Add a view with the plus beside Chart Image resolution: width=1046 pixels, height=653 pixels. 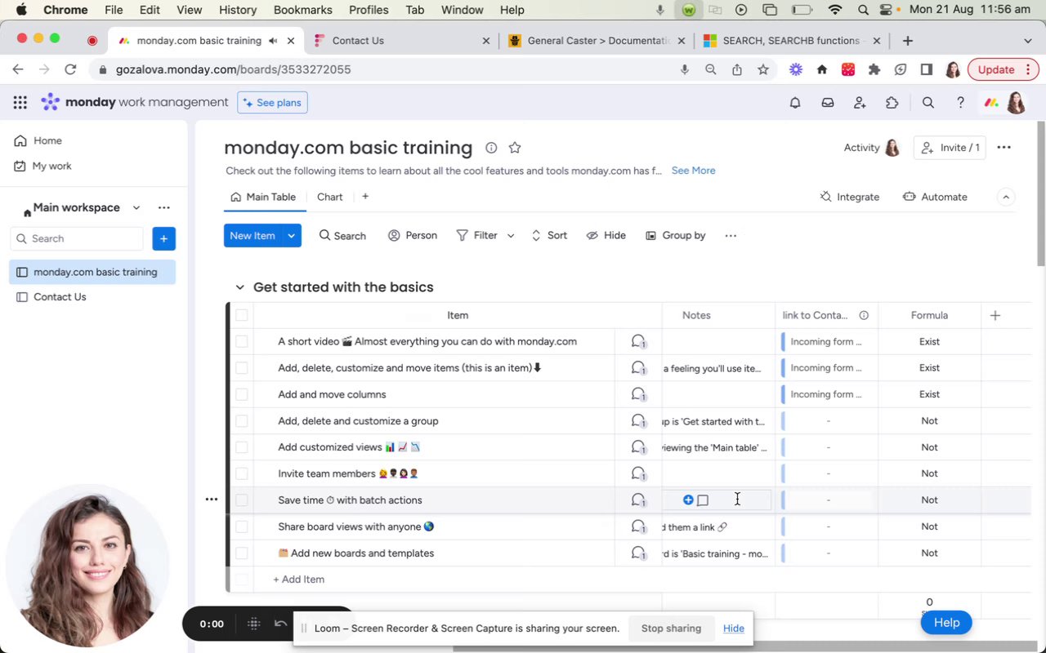365,197
